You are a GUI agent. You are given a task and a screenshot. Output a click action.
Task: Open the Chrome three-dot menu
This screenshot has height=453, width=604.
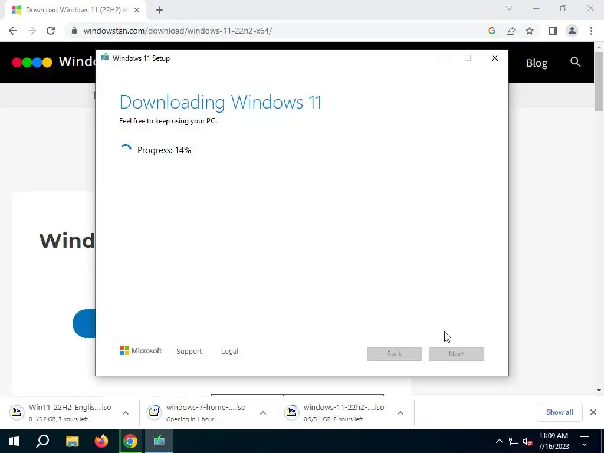coord(591,31)
